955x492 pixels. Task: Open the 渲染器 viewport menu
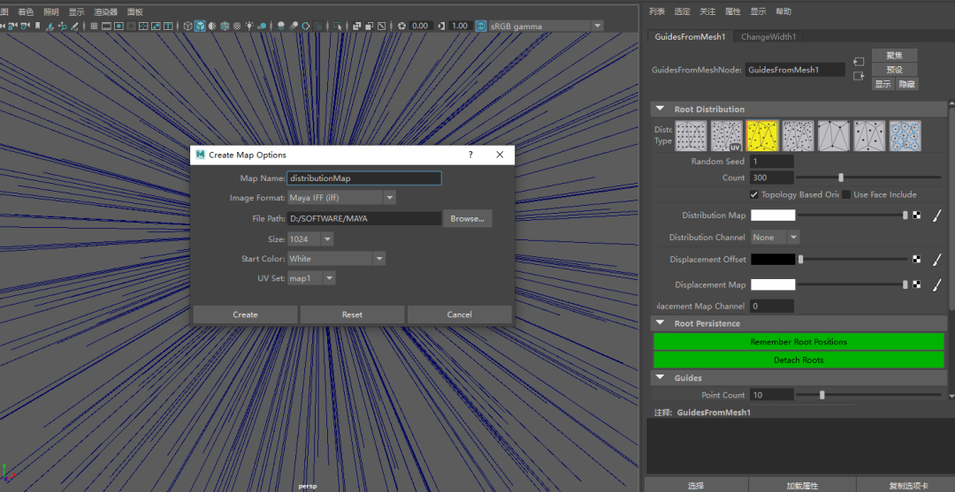[105, 11]
